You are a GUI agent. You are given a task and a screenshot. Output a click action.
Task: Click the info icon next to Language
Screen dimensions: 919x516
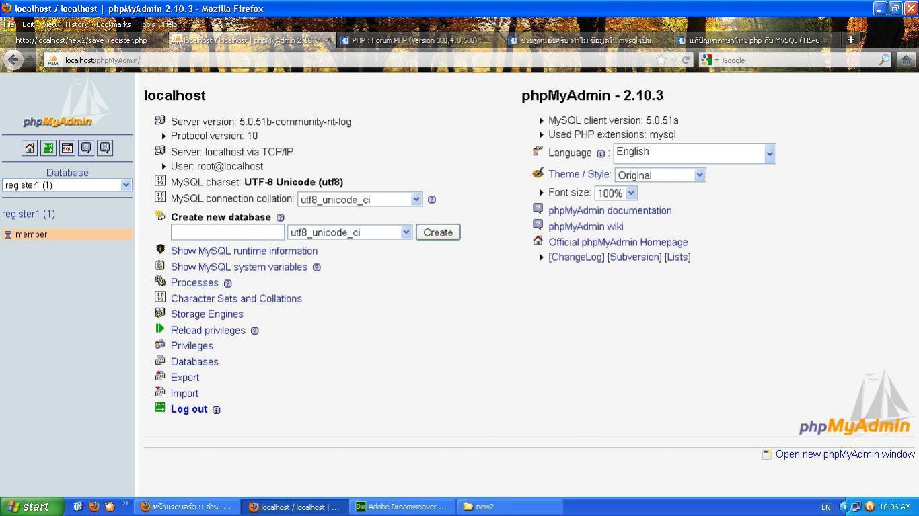(601, 153)
